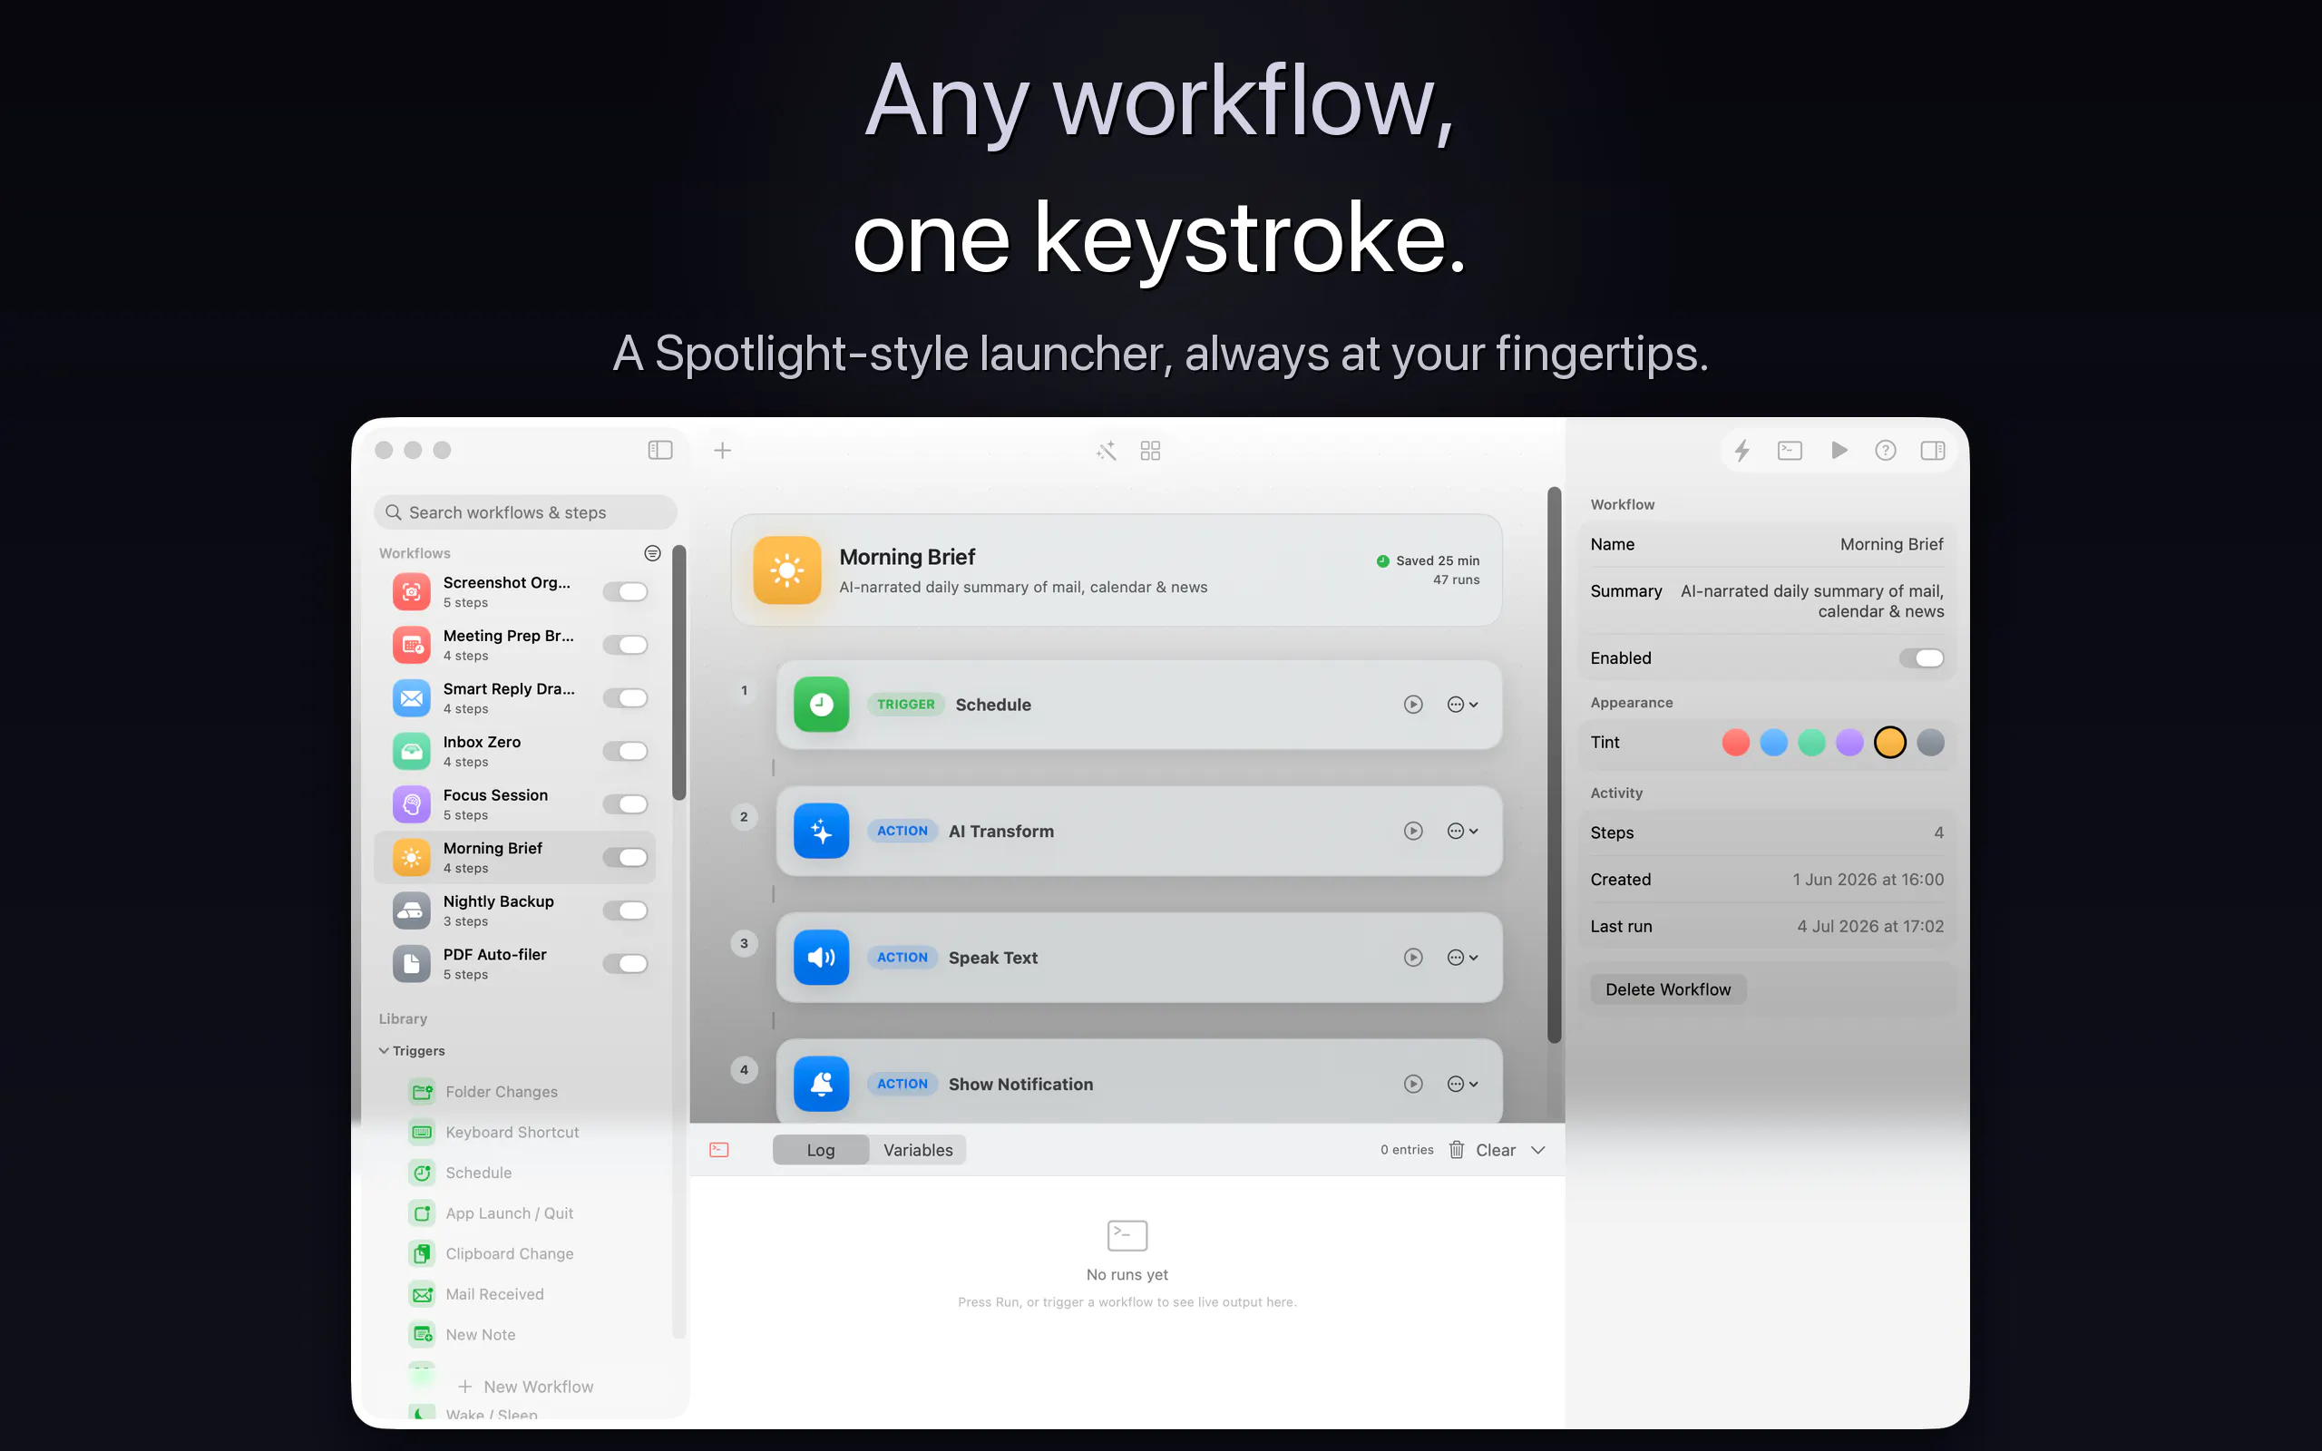This screenshot has width=2322, height=1451.
Task: Open the help question mark icon
Action: [x=1886, y=450]
